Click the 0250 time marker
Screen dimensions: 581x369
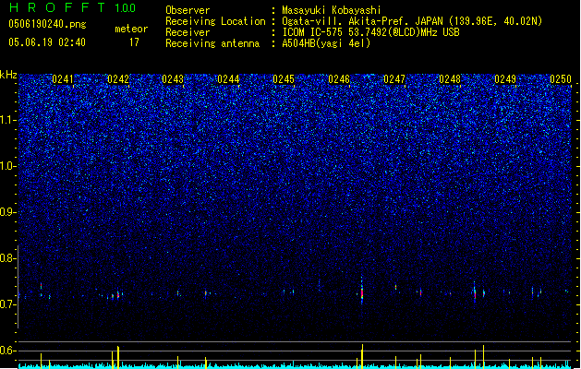click(561, 79)
